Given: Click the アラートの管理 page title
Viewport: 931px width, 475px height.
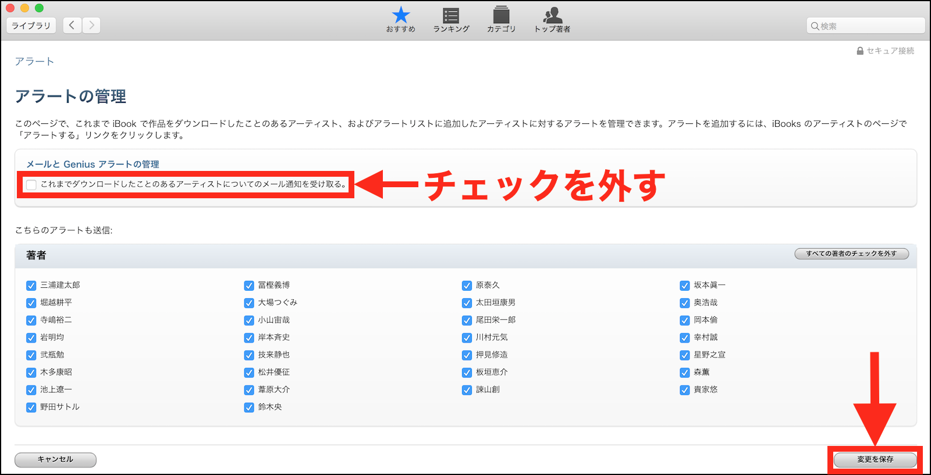Looking at the screenshot, I should tap(70, 97).
